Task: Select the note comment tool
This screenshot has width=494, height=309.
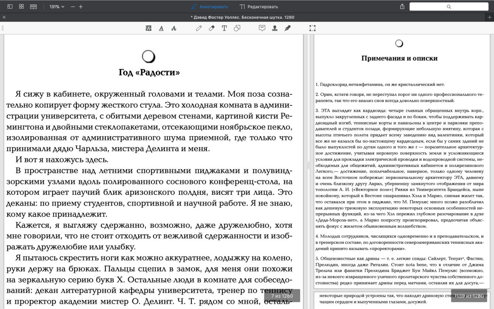Action: click(x=262, y=28)
